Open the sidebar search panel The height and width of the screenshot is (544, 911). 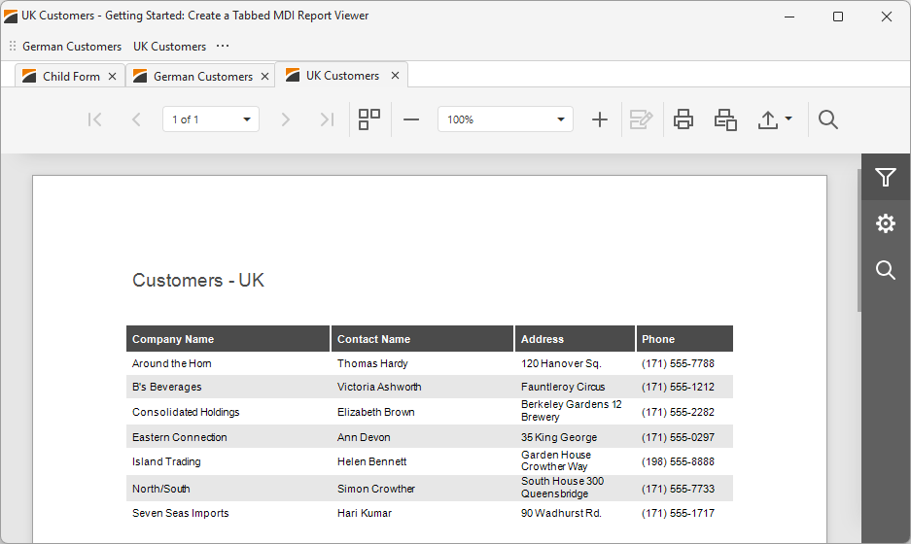886,270
